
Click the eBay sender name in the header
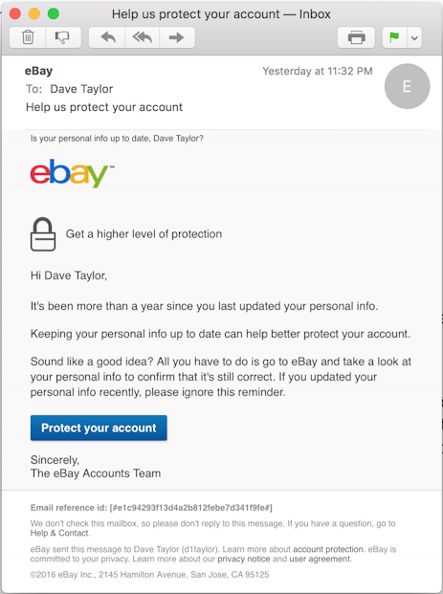[x=38, y=71]
